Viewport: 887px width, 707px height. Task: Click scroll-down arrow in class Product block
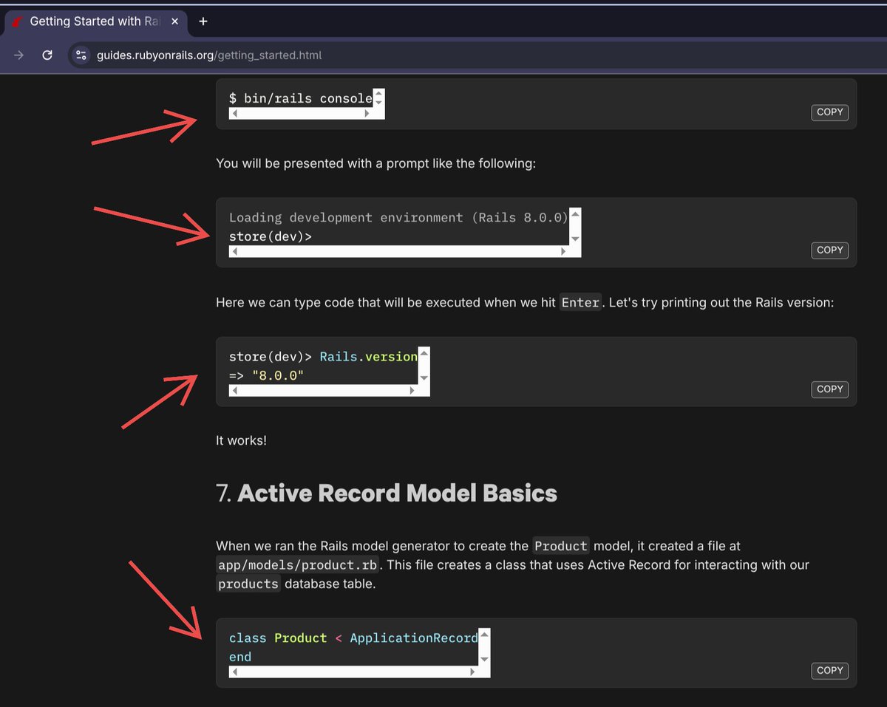484,659
